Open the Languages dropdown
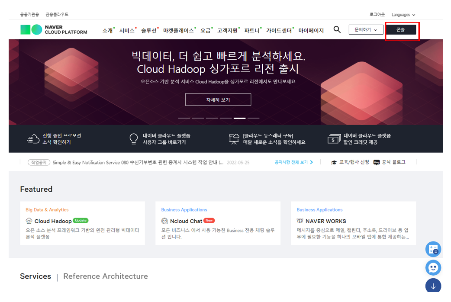The width and height of the screenshot is (451, 302). tap(403, 15)
